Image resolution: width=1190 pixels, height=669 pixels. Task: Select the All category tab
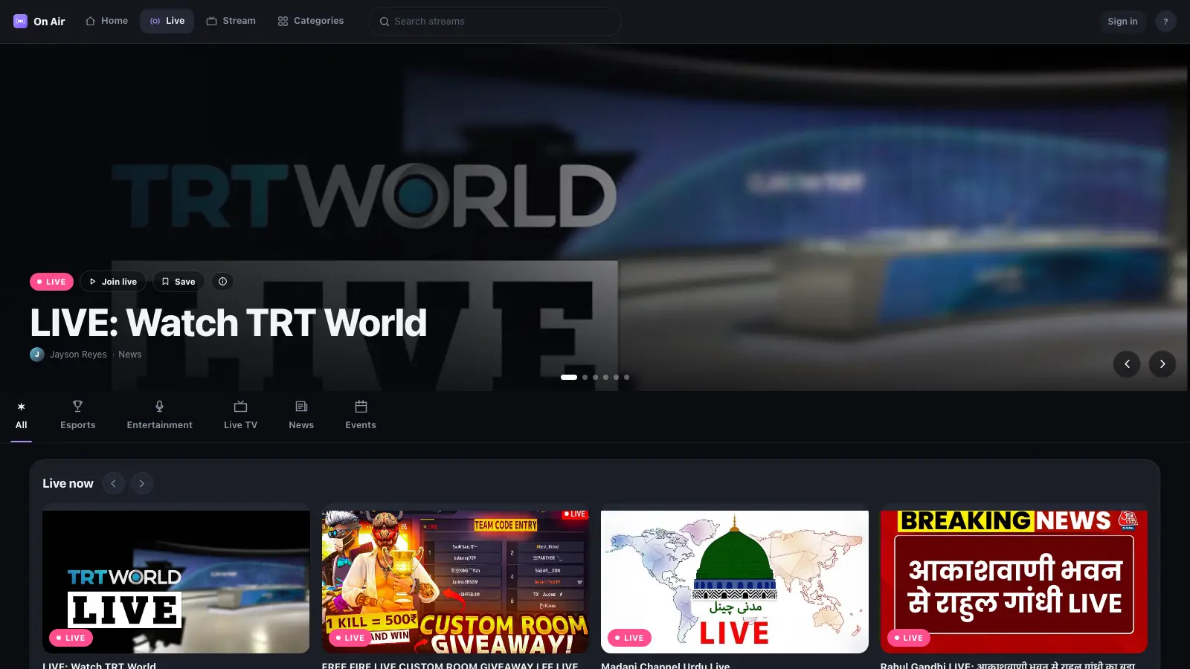coord(21,416)
